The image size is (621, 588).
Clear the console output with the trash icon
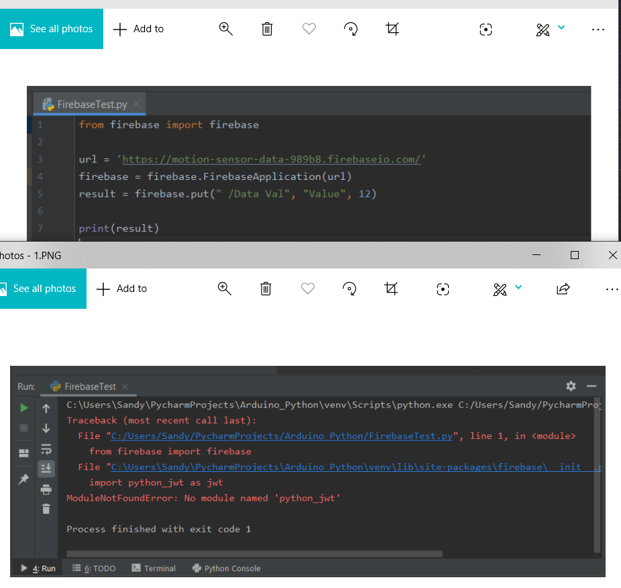tap(46, 509)
